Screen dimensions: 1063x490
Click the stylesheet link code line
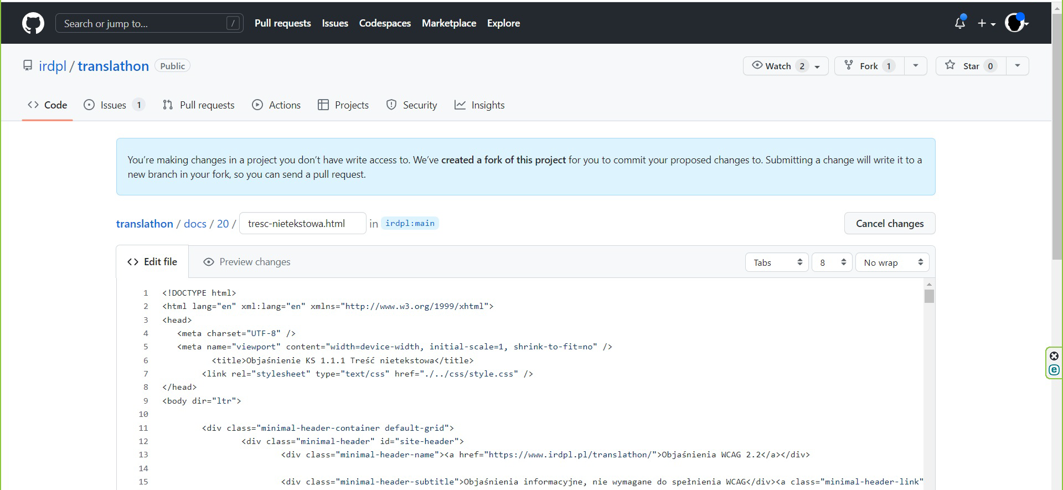coord(367,374)
